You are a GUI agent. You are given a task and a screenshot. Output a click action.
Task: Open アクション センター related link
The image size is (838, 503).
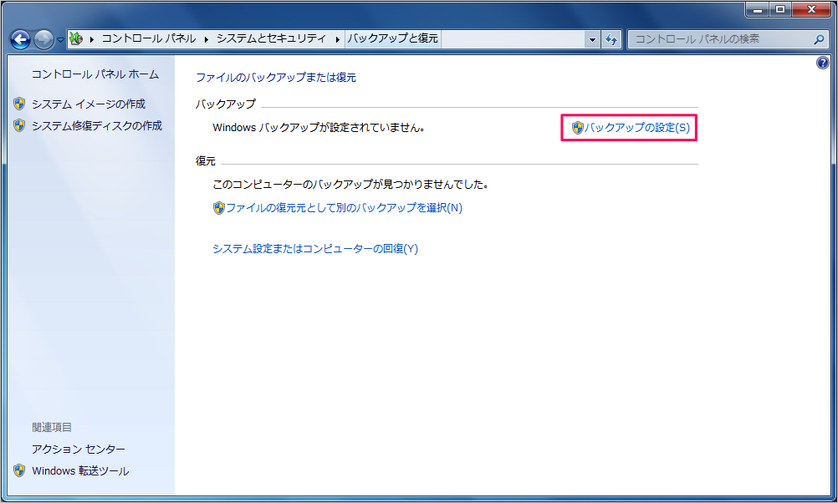click(78, 449)
